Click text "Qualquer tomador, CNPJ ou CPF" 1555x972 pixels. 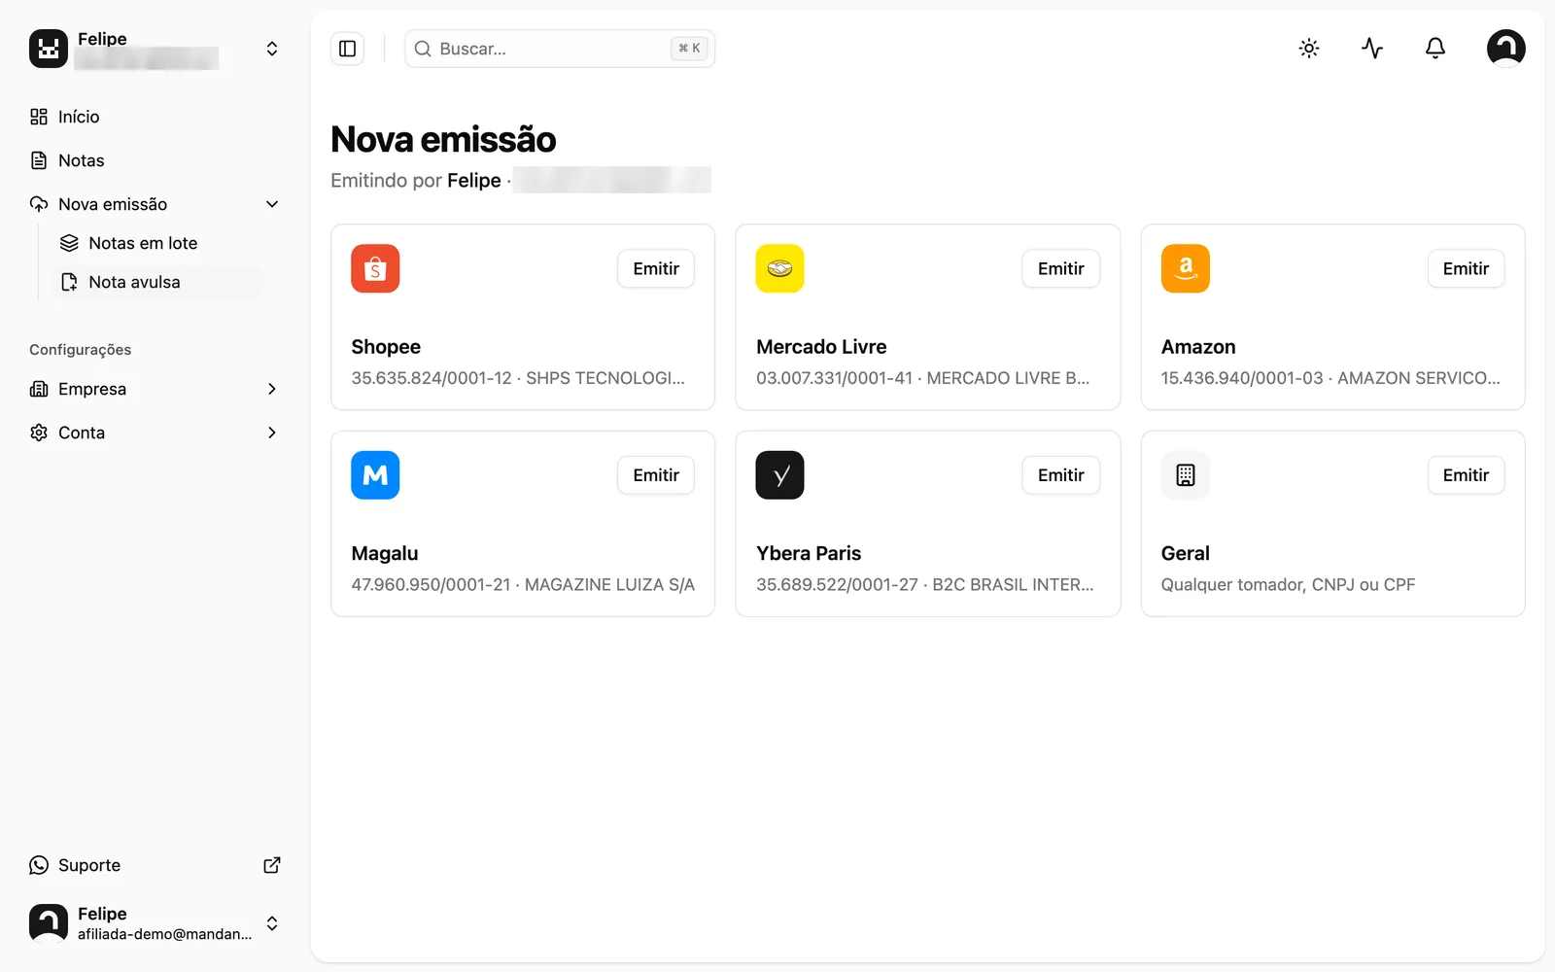point(1288,584)
